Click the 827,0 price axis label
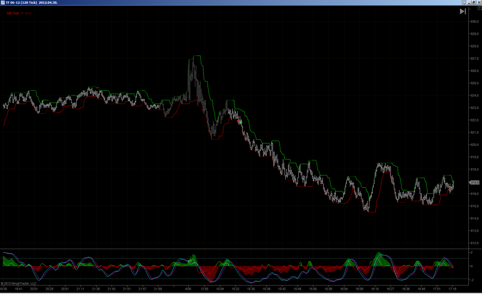 (474, 58)
